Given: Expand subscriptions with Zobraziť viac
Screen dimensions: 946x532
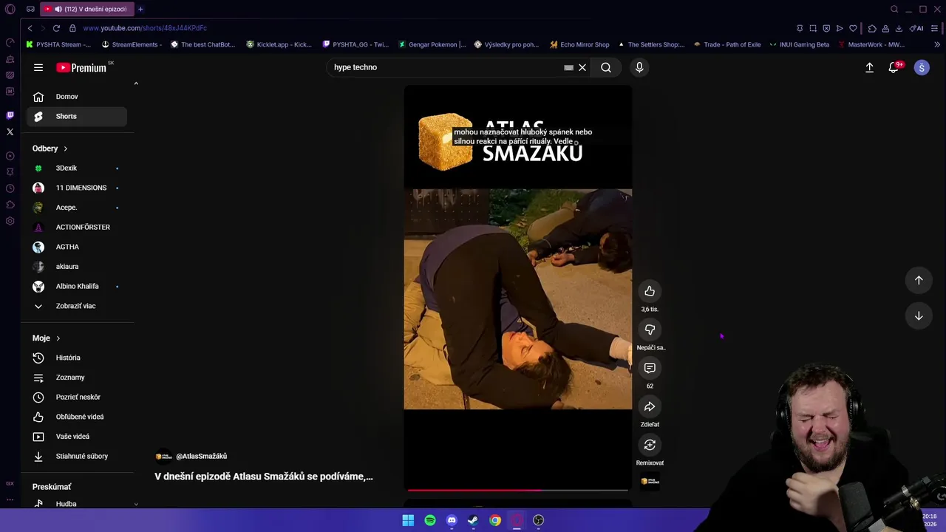Looking at the screenshot, I should pyautogui.click(x=77, y=306).
